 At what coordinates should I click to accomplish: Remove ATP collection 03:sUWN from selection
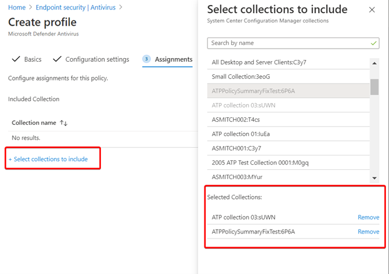368,217
